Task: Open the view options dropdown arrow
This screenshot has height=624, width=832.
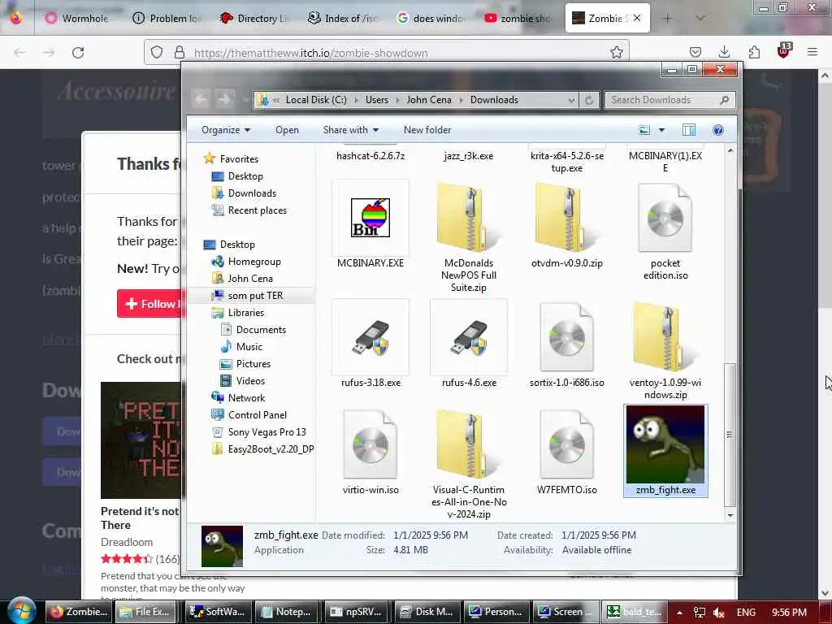Action: point(661,130)
